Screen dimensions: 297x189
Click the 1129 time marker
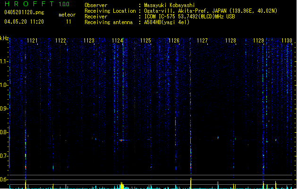click(x=259, y=41)
